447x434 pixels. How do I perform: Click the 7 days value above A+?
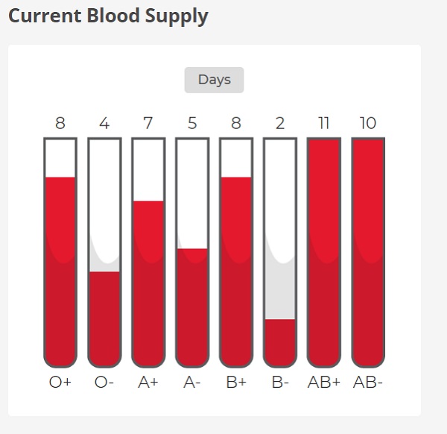point(148,123)
